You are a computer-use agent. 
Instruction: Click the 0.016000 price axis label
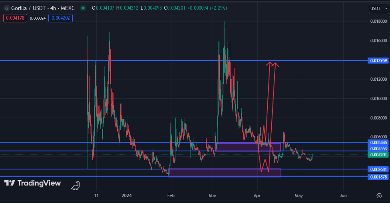pos(378,40)
